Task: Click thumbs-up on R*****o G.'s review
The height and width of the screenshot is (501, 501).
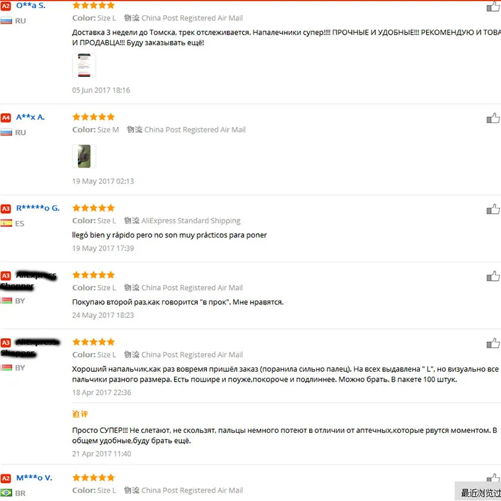Action: point(494,209)
